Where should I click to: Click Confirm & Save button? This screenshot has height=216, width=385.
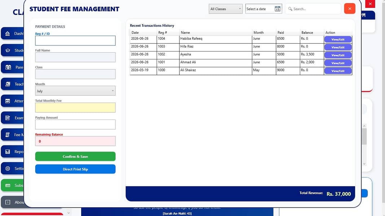(x=75, y=157)
